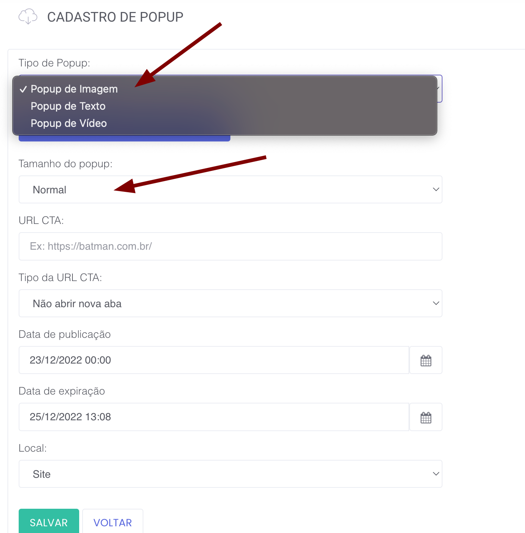Open the expiration date calendar picker

coord(426,417)
